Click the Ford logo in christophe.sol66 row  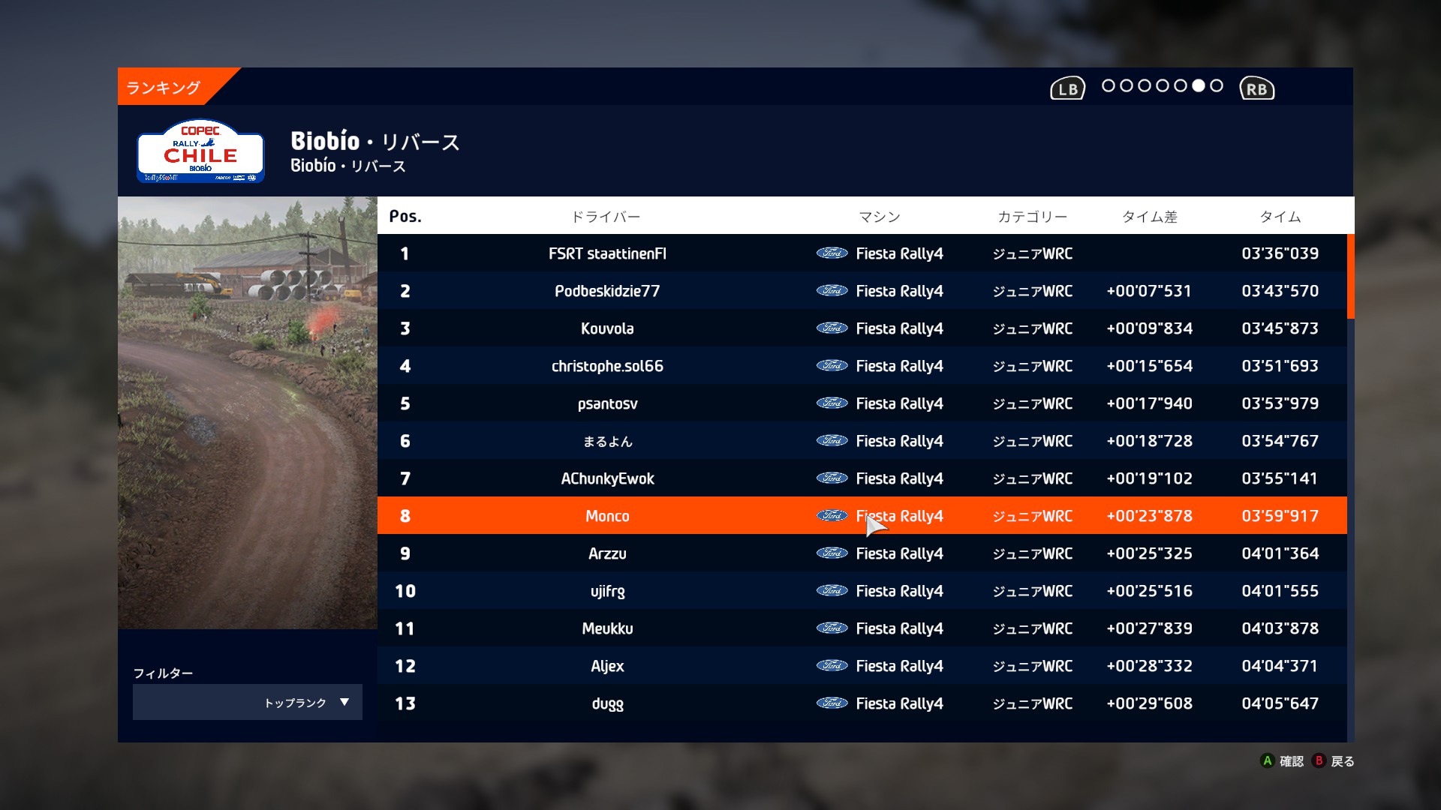coord(832,366)
